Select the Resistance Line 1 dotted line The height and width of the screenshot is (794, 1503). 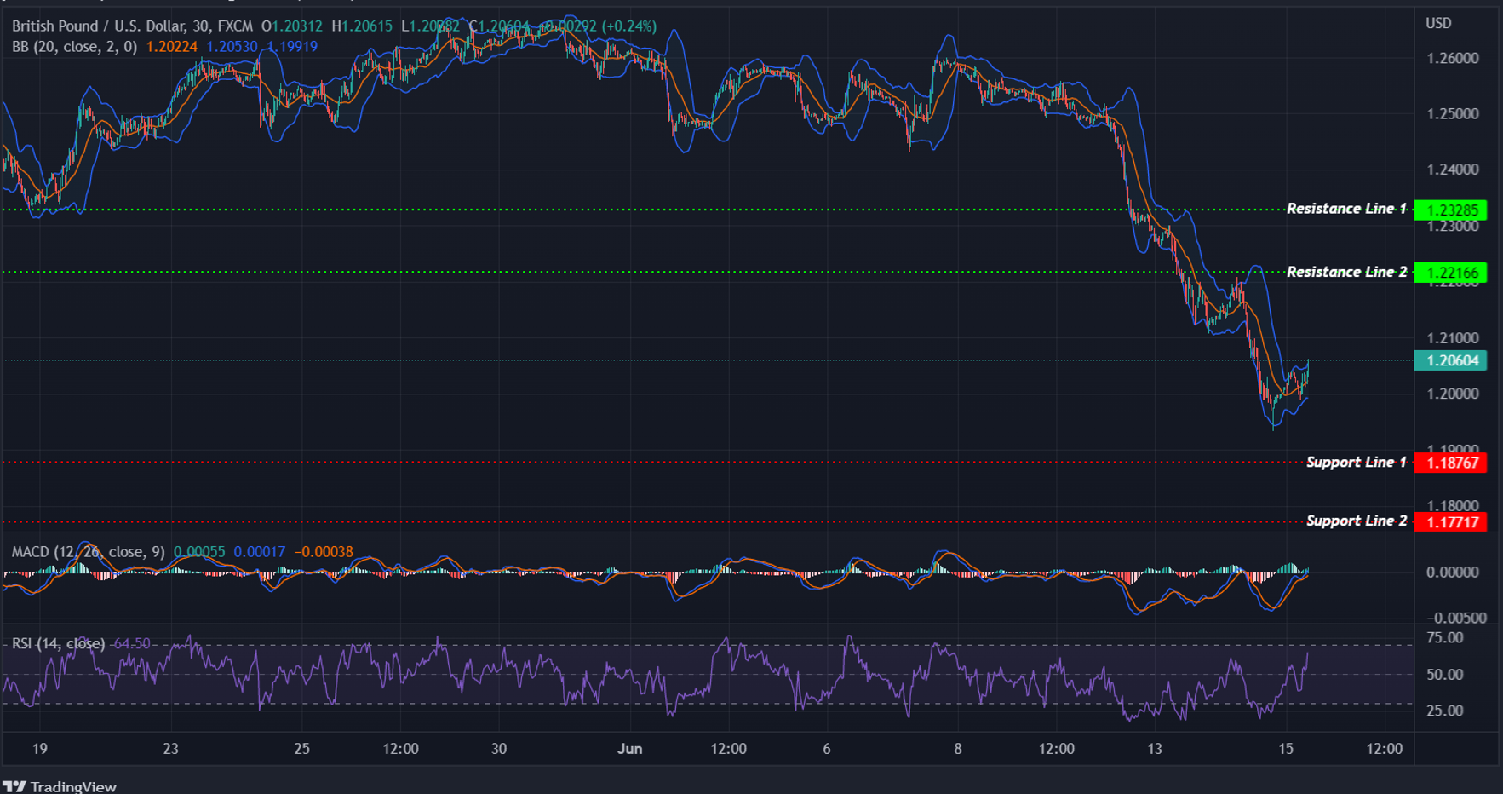pyautogui.click(x=596, y=209)
